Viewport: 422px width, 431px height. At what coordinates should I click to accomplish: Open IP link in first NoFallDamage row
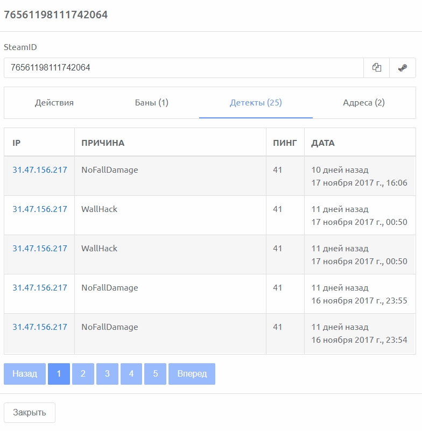click(x=40, y=170)
